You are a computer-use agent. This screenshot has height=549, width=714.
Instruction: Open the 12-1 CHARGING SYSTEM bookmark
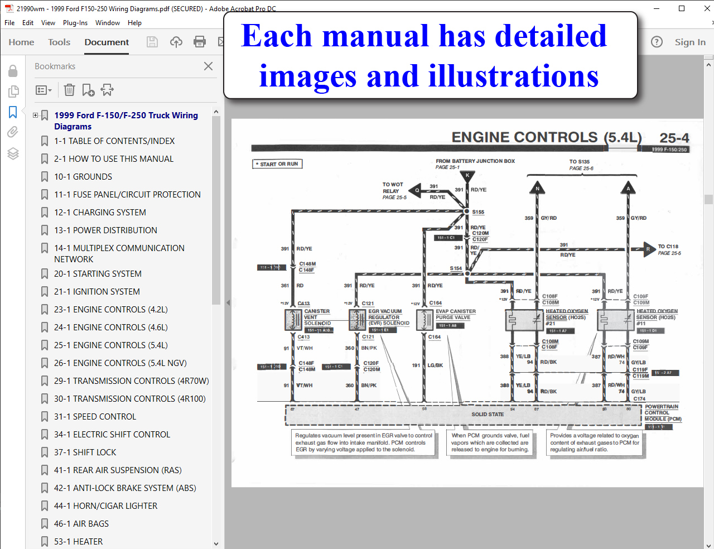(100, 213)
